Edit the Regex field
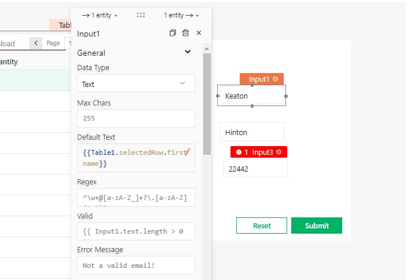 136,198
